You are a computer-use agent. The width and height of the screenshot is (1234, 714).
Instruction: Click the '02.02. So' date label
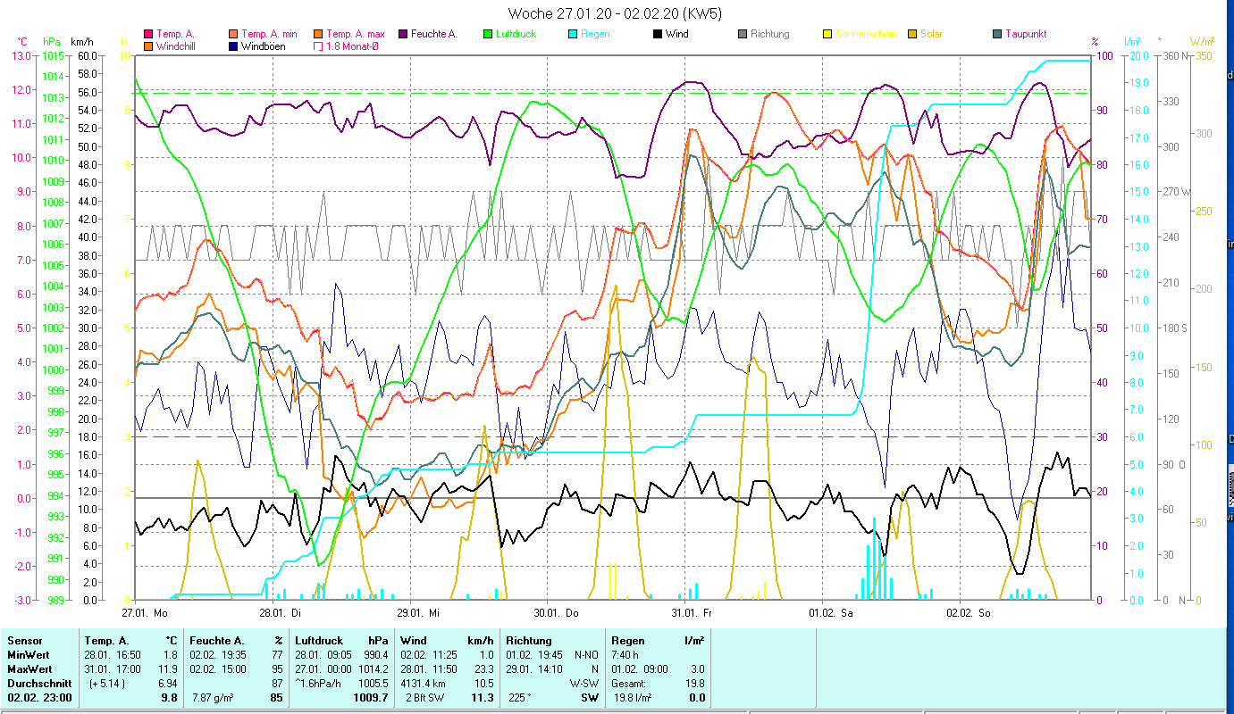point(968,613)
